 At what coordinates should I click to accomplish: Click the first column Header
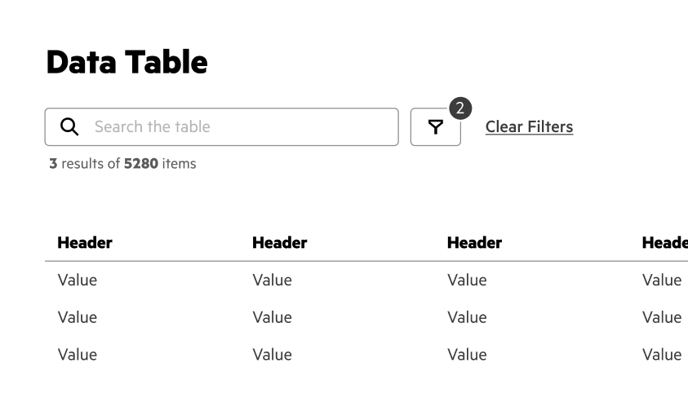click(x=85, y=242)
